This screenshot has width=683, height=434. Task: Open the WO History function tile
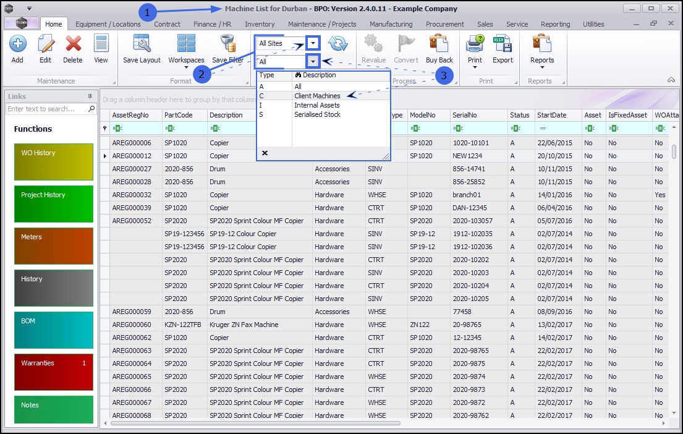53,162
